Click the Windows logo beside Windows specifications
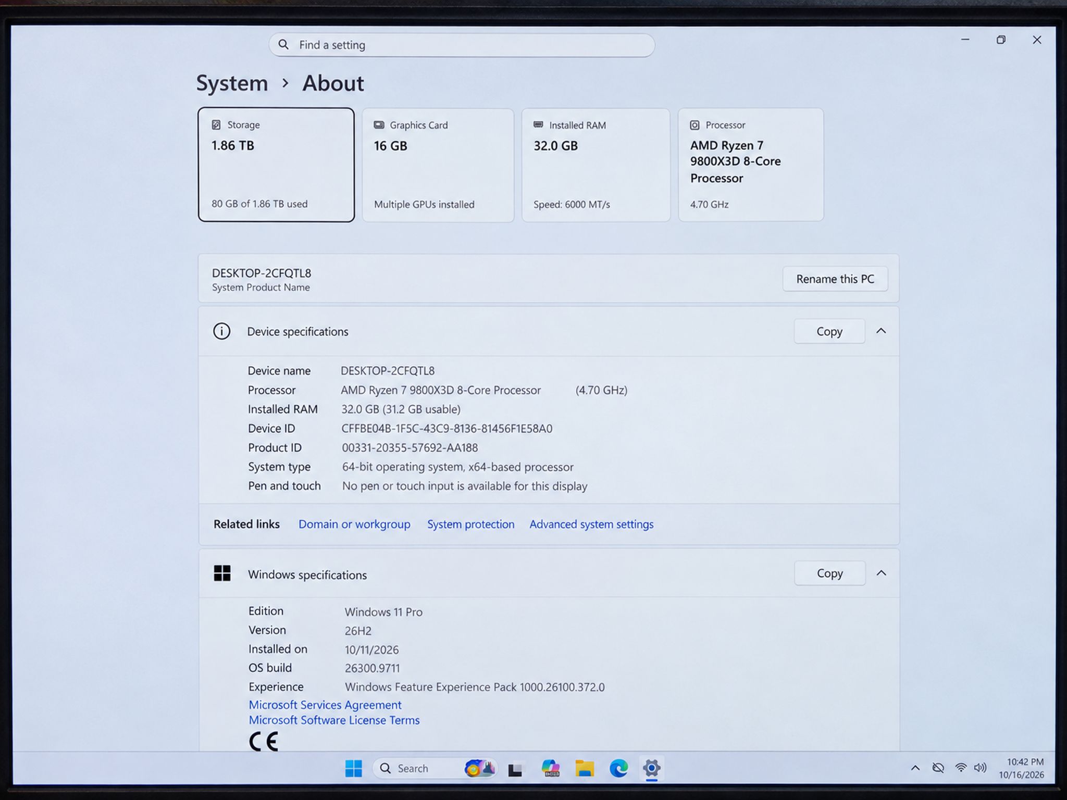The image size is (1067, 800). tap(222, 573)
